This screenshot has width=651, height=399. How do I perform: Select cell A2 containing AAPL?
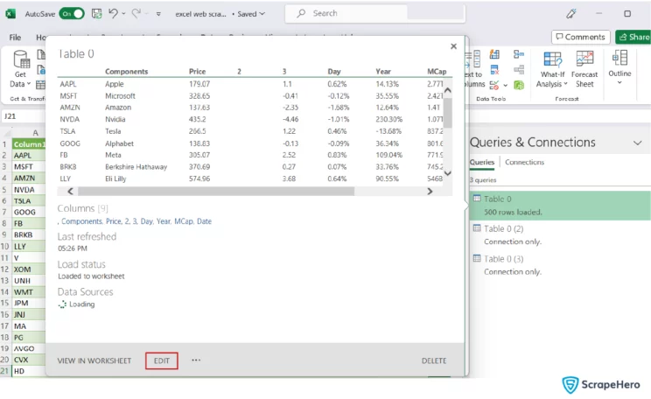28,155
